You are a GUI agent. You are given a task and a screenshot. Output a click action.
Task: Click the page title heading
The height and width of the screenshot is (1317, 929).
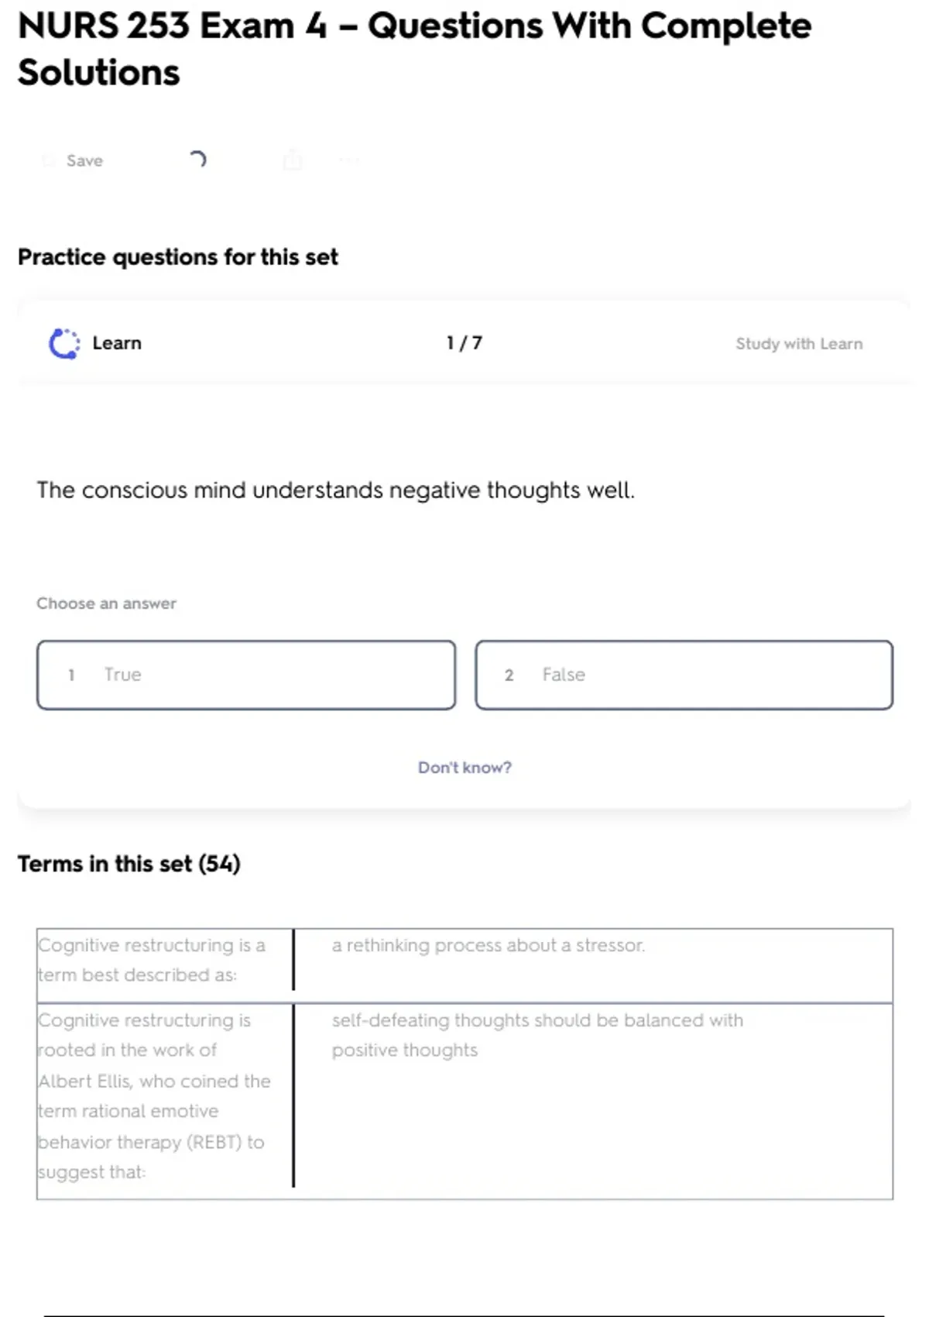[x=414, y=49]
